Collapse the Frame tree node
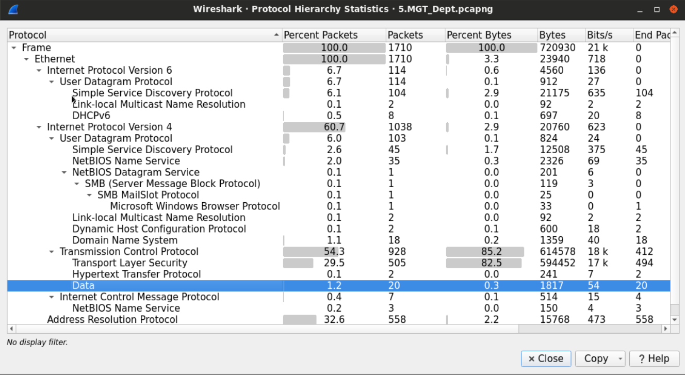Viewport: 685px width, 375px height. tap(14, 48)
